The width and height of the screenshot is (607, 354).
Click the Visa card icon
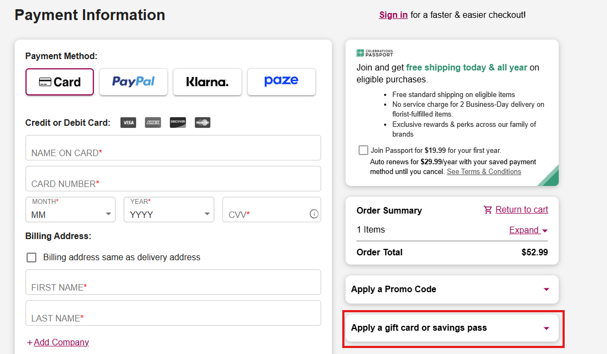[128, 123]
